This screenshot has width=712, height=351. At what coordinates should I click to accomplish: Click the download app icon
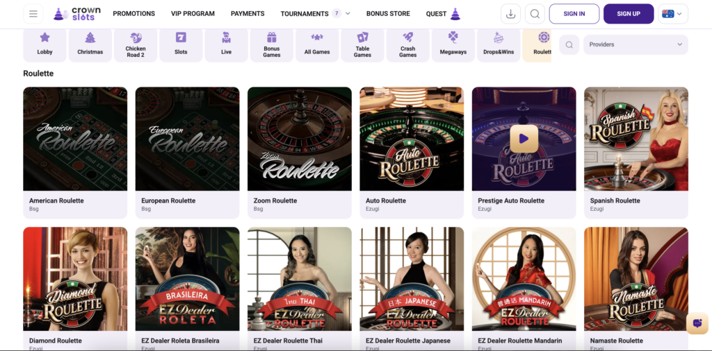510,14
